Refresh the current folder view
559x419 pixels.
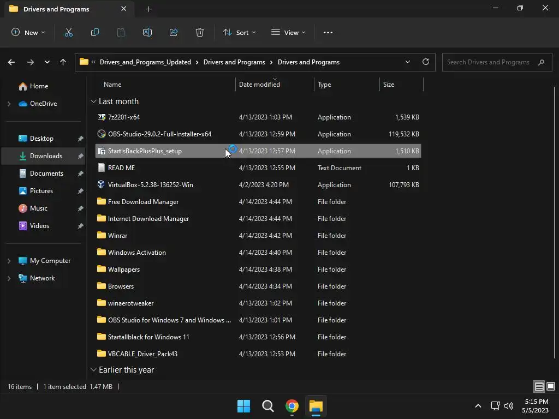coord(426,62)
